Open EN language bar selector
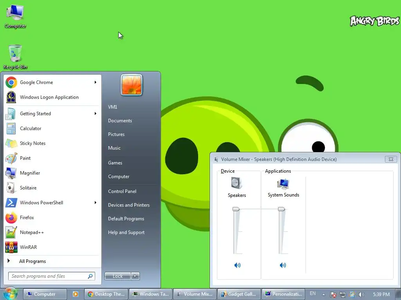 click(312, 293)
